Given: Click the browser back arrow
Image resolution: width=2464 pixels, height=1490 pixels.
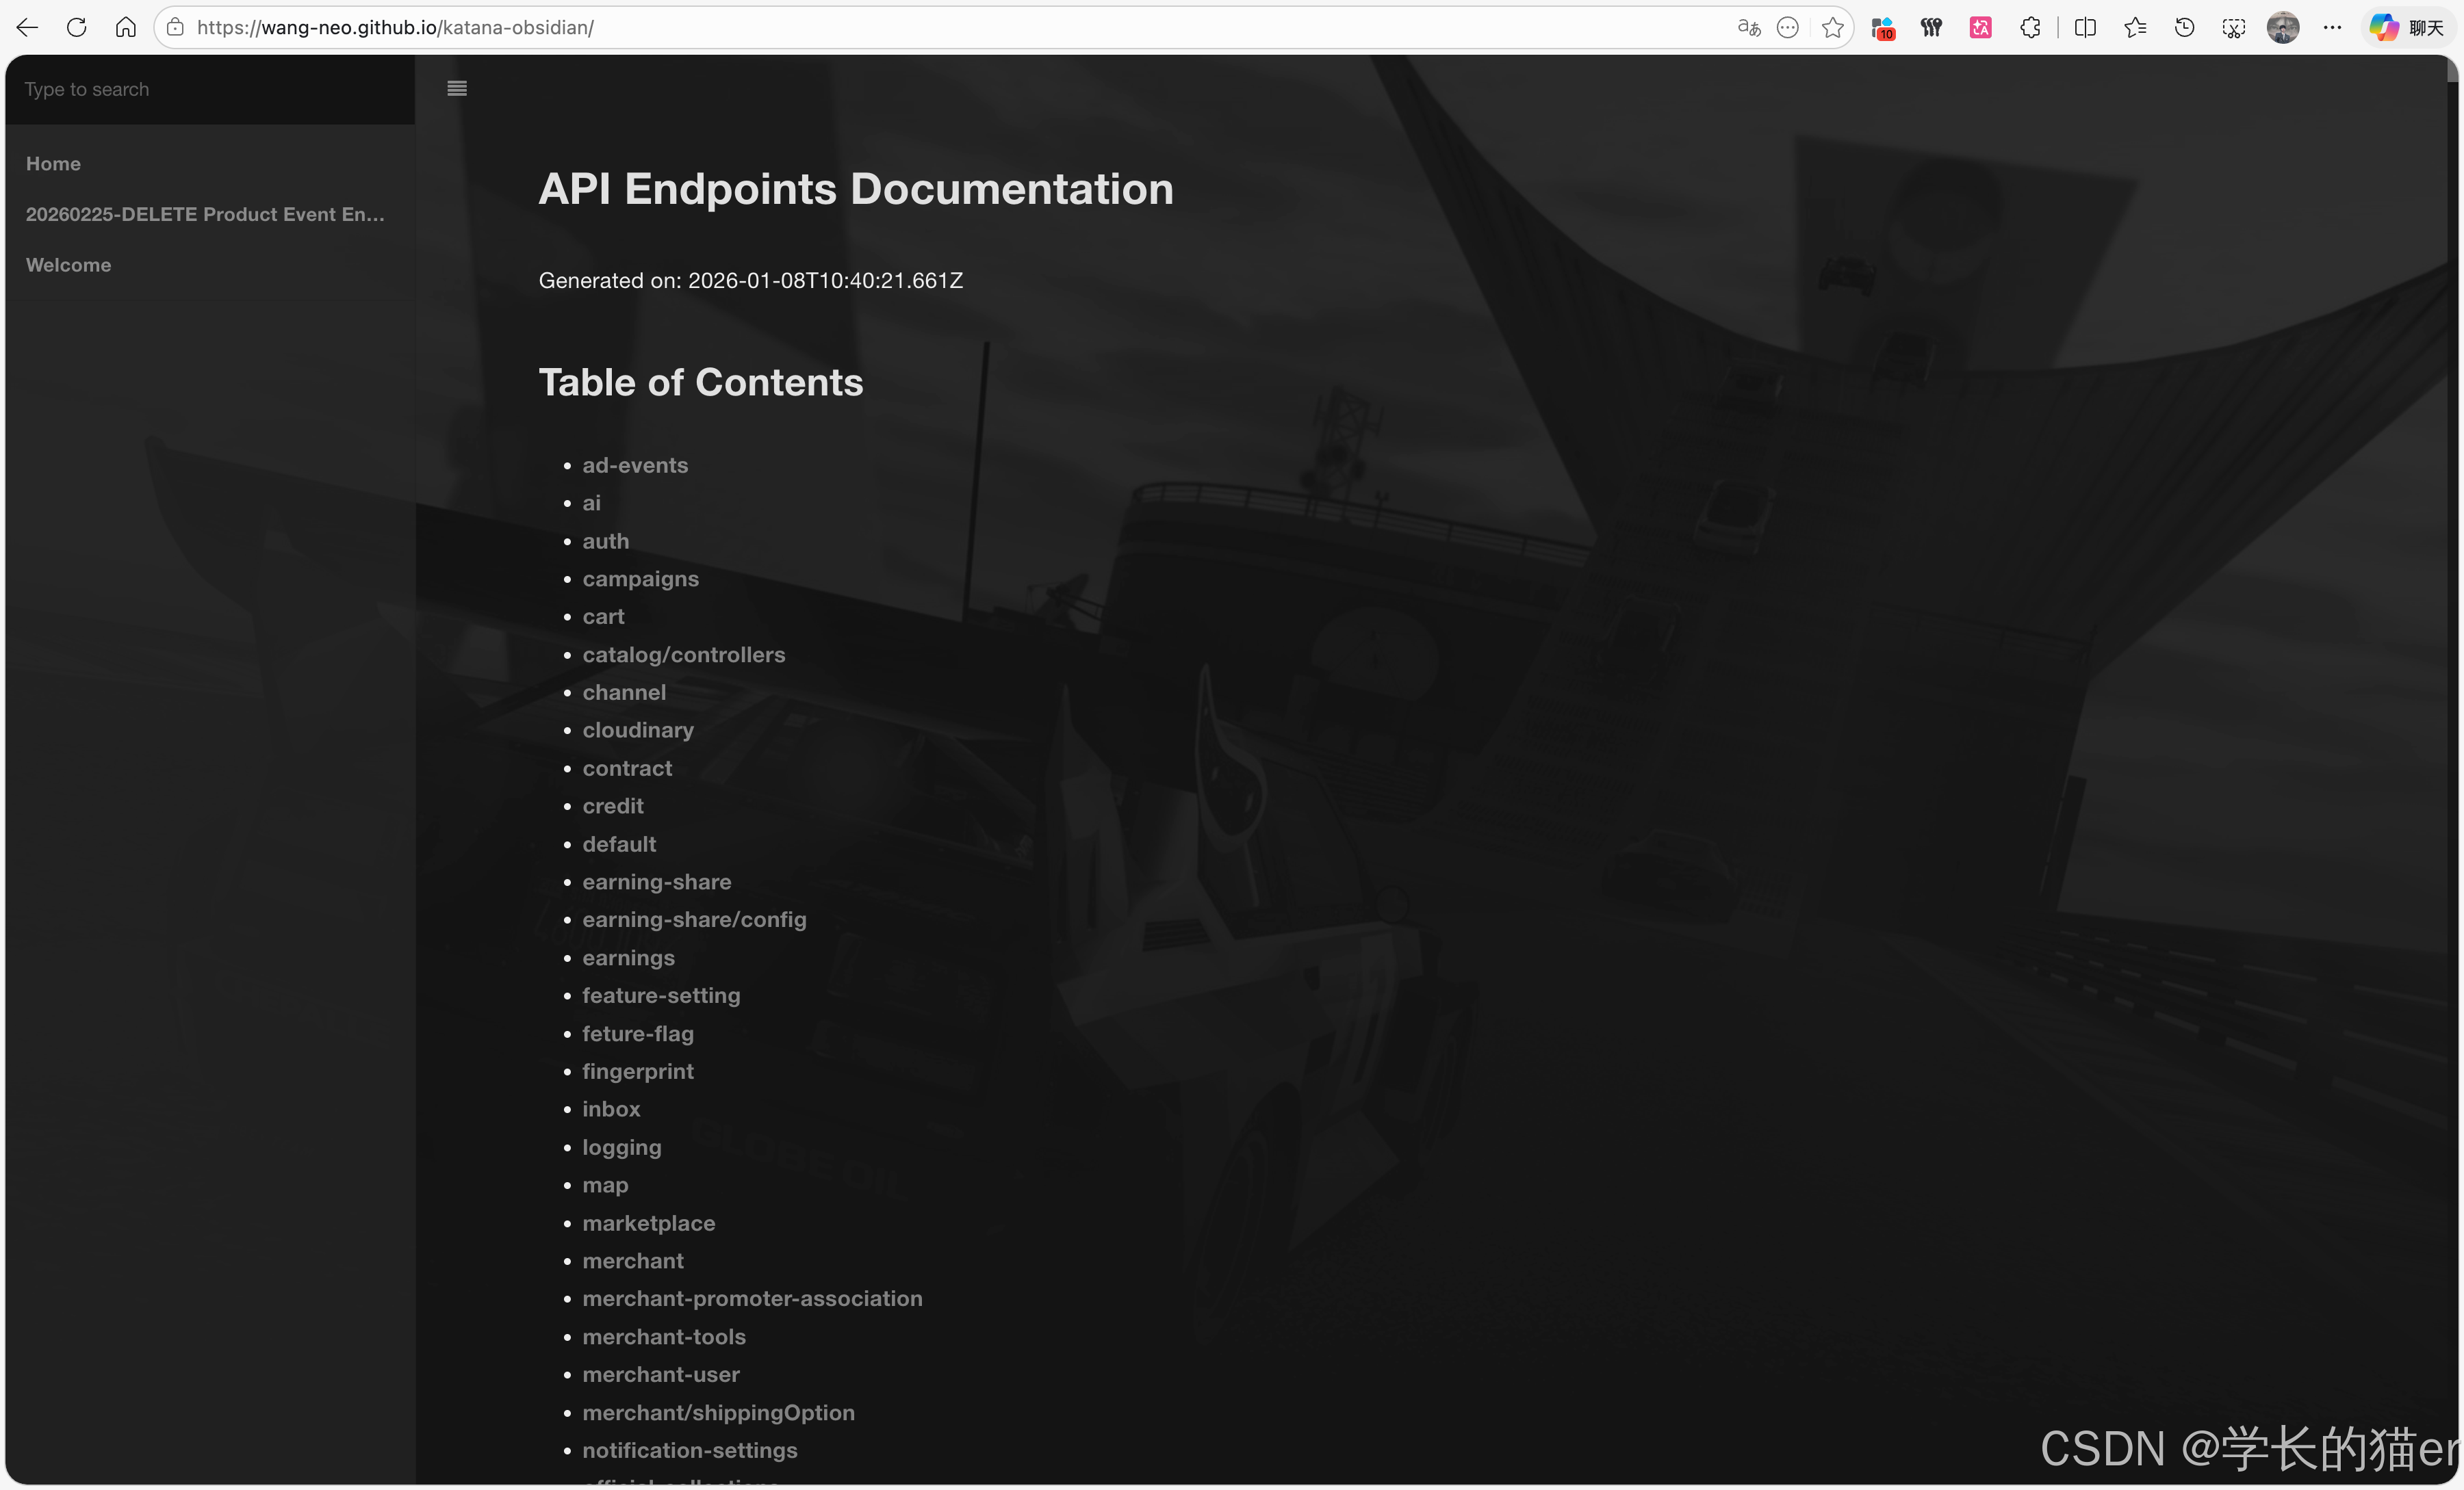Looking at the screenshot, I should coord(27,27).
